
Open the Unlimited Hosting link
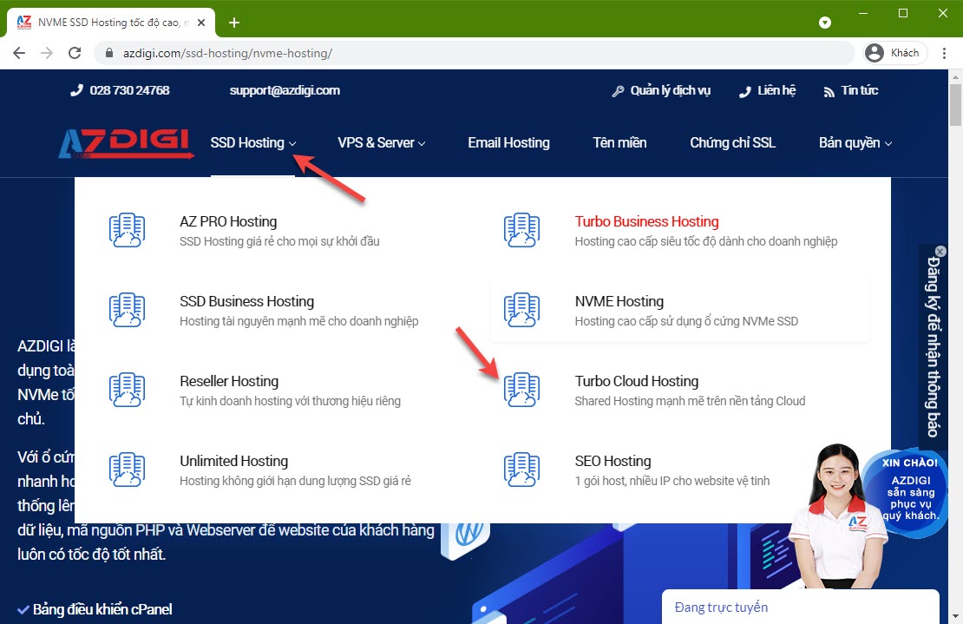tap(234, 461)
